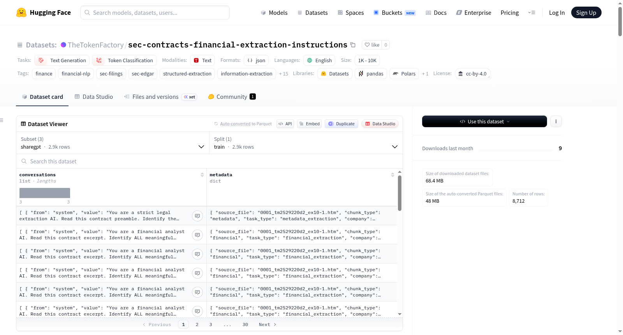Click the structured-extraction tag
Image resolution: width=623 pixels, height=335 pixels.
[x=187, y=74]
